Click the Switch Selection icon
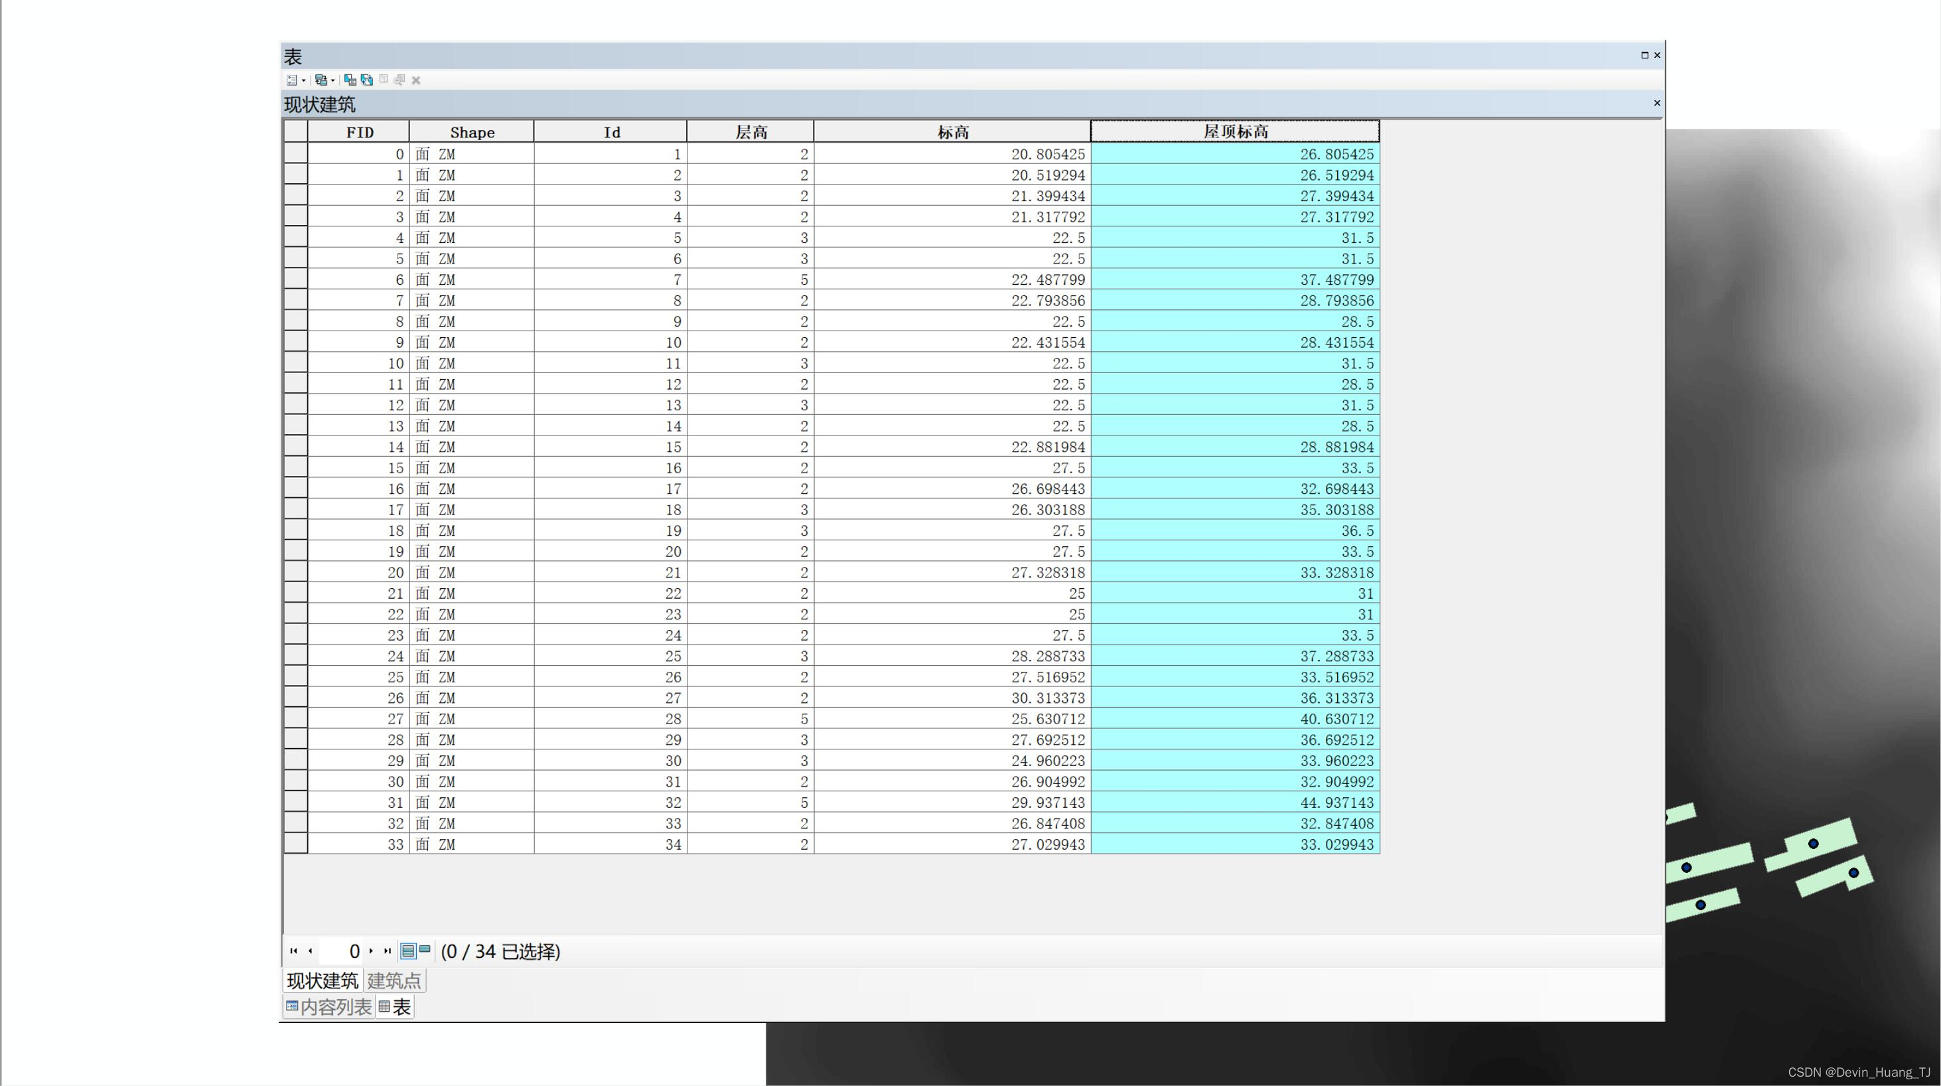The width and height of the screenshot is (1941, 1086). [367, 80]
